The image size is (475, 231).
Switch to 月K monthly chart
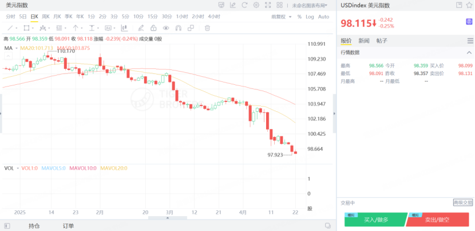(x=57, y=17)
